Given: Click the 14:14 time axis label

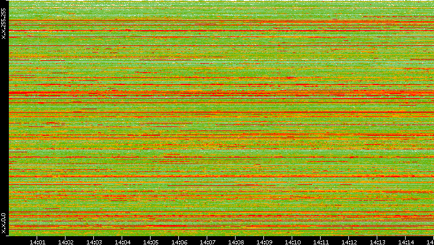Looking at the screenshot, I should tap(406, 242).
